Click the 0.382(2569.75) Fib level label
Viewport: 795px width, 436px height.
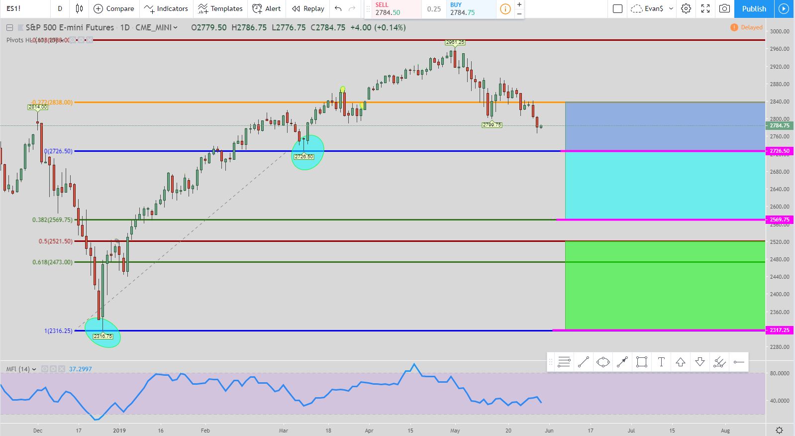(x=52, y=219)
